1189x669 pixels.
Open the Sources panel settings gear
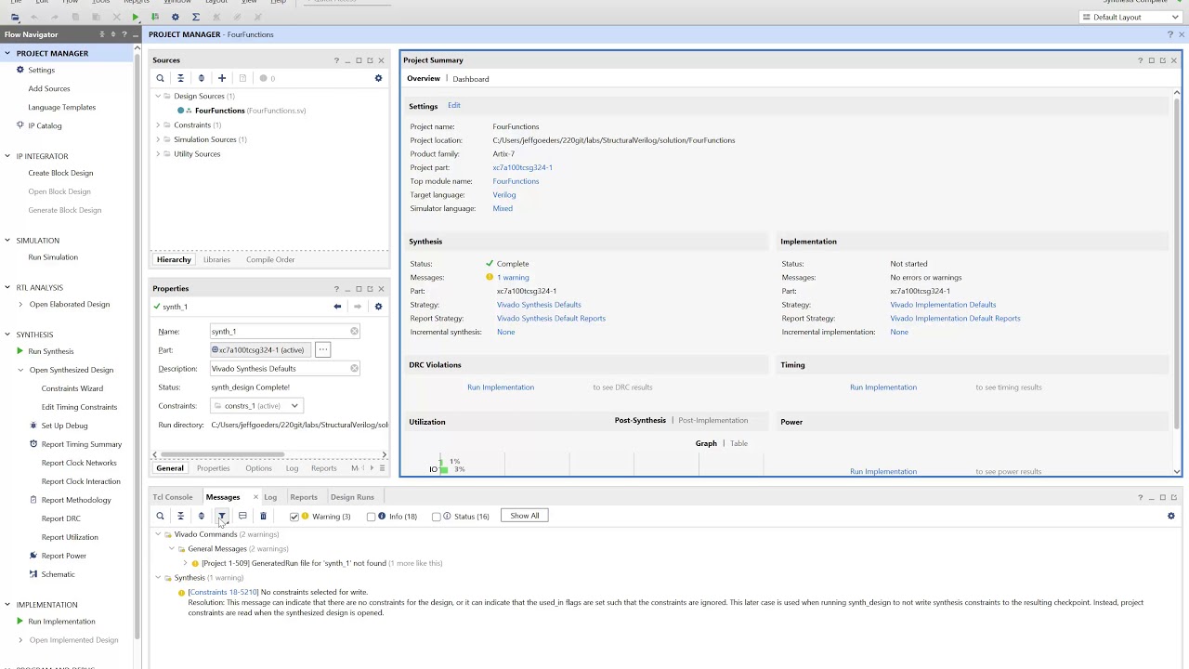coord(378,78)
